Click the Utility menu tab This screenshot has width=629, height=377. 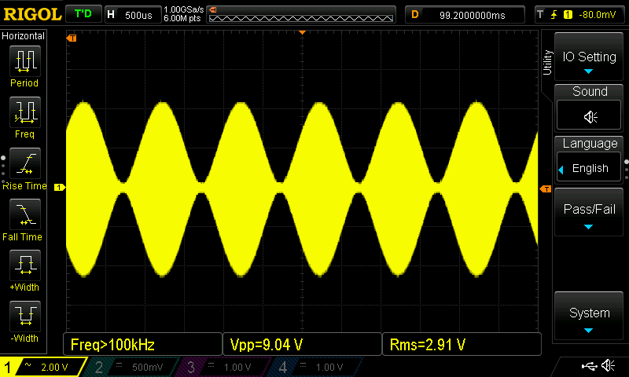coord(547,63)
